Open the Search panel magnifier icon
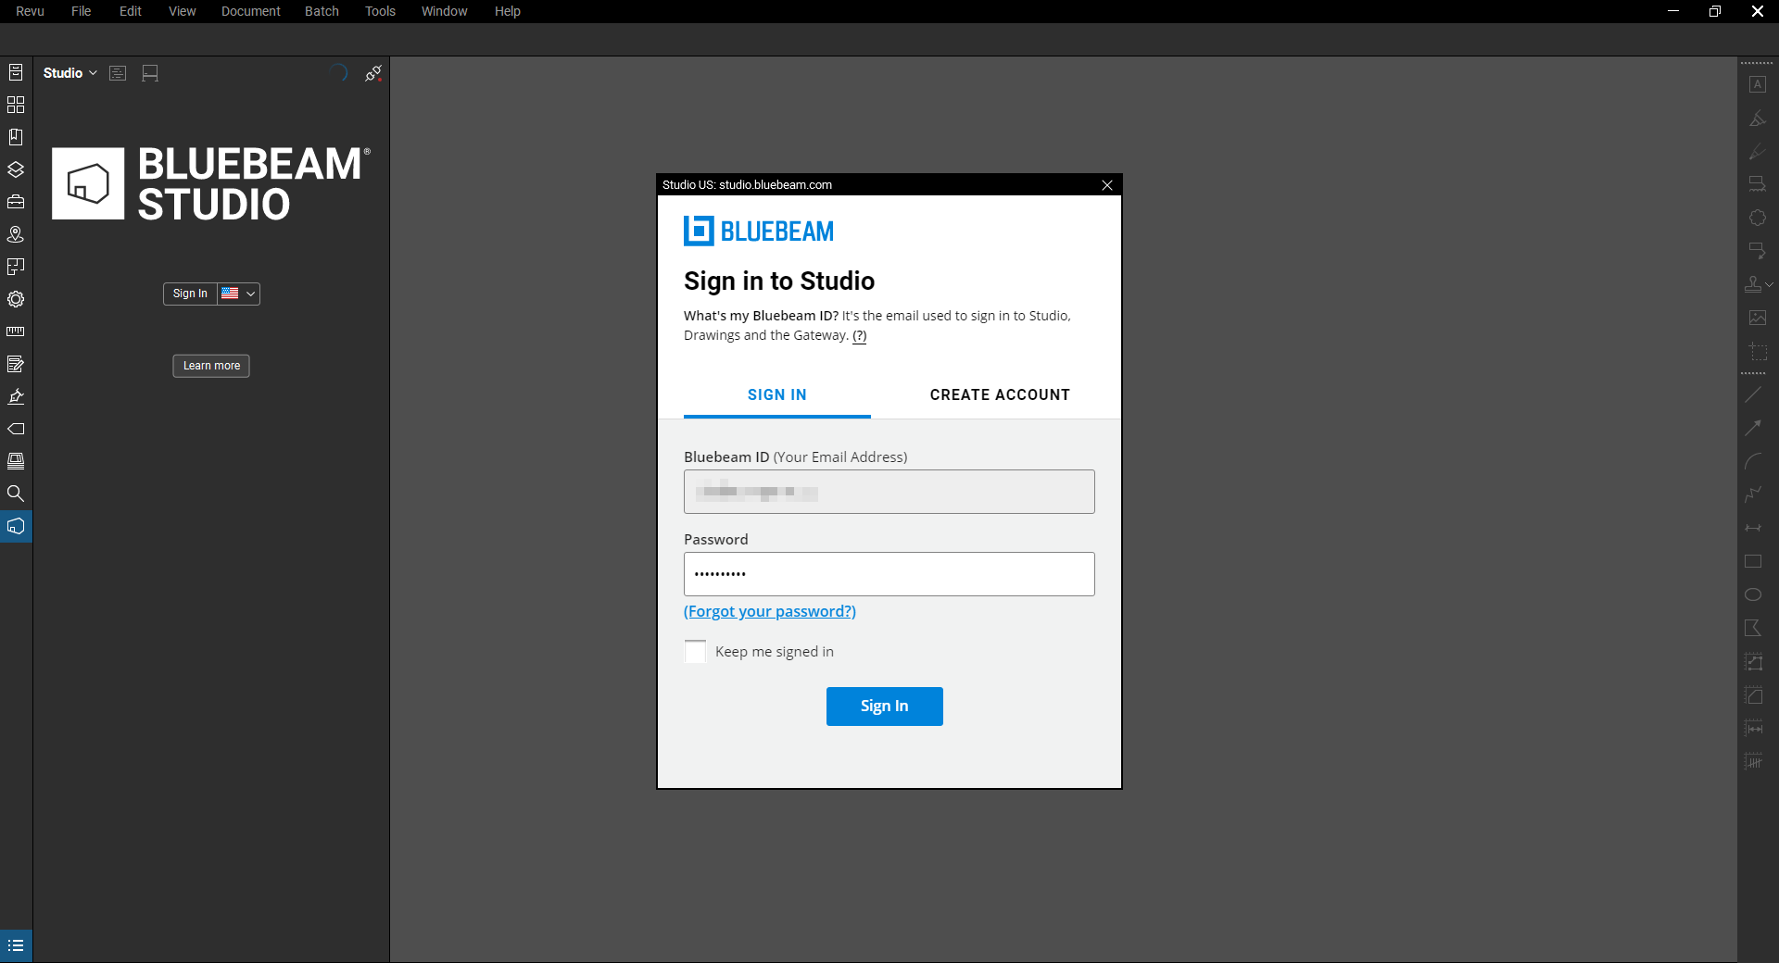This screenshot has height=963, width=1779. click(x=16, y=494)
